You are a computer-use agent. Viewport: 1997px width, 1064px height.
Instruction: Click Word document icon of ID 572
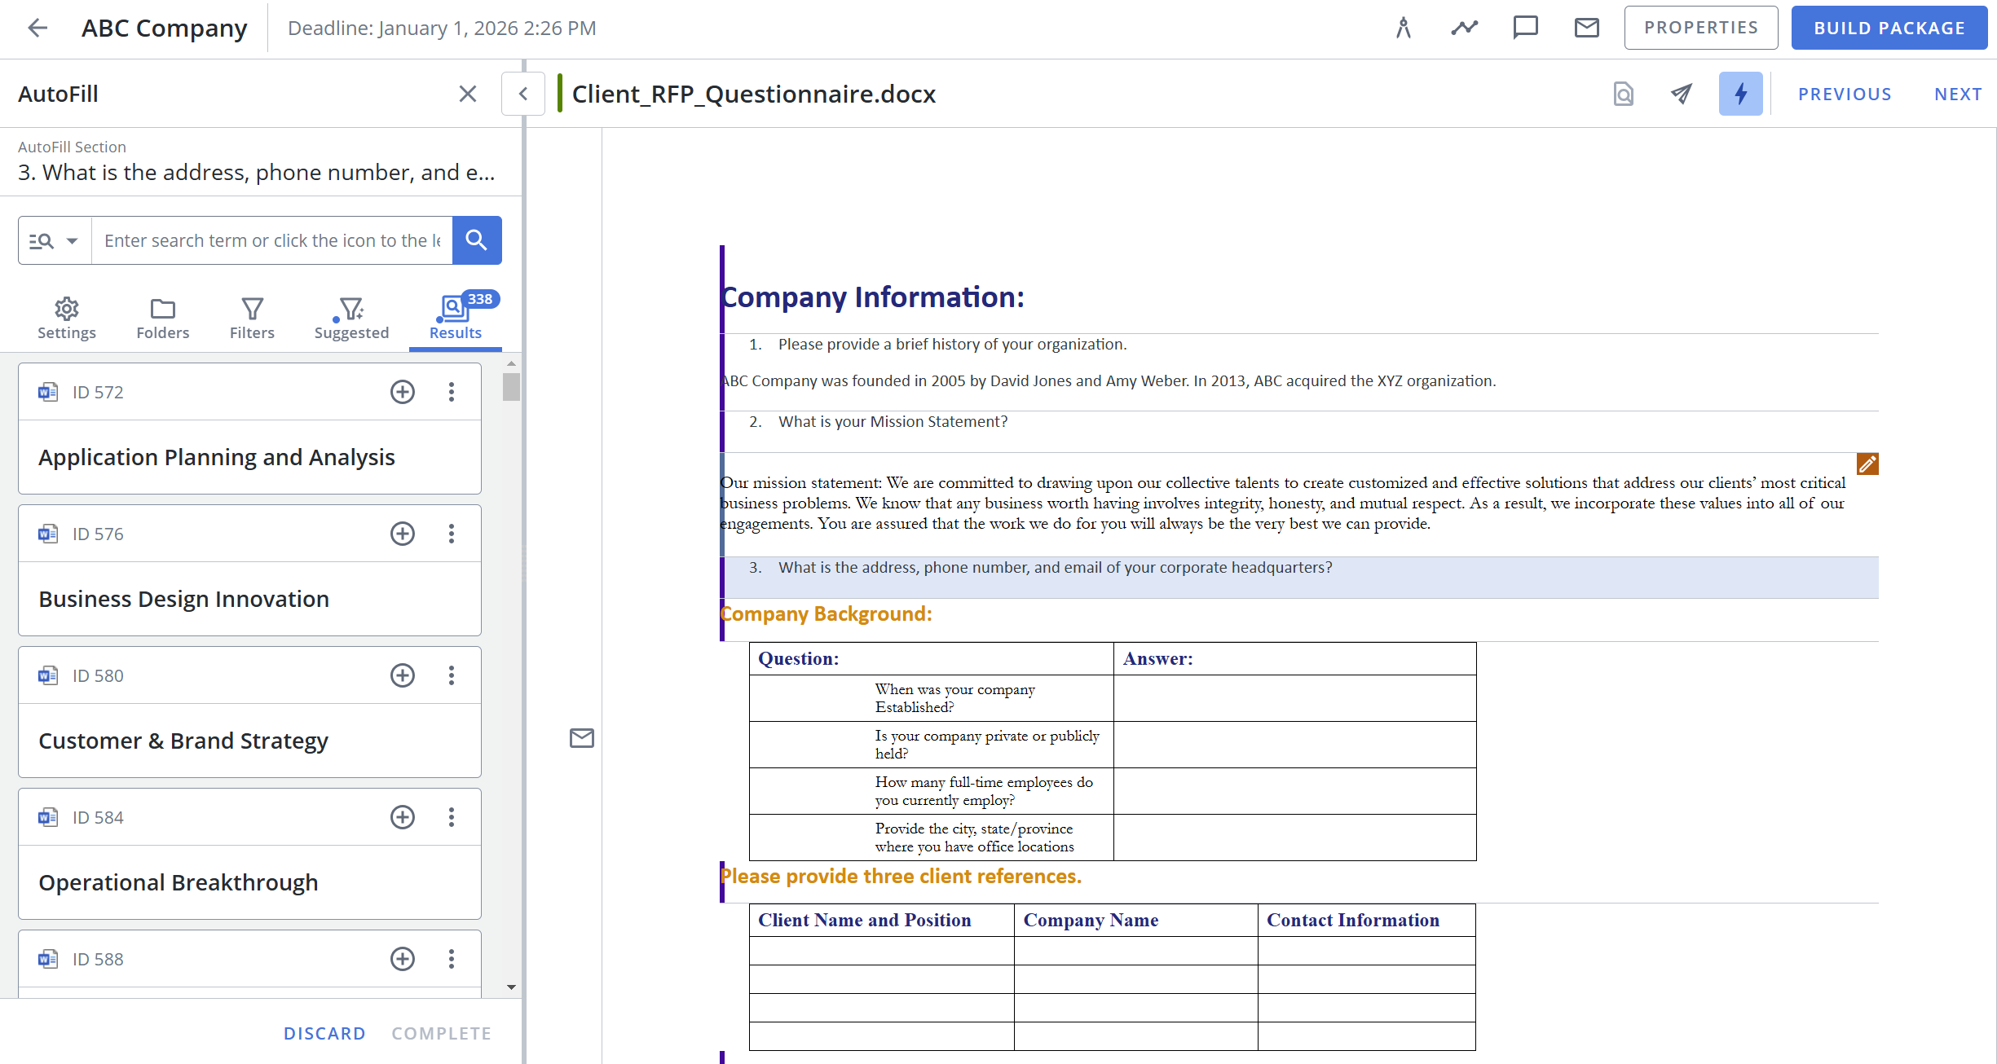48,392
